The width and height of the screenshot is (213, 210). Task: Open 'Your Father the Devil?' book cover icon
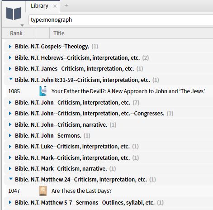pyautogui.click(x=43, y=91)
